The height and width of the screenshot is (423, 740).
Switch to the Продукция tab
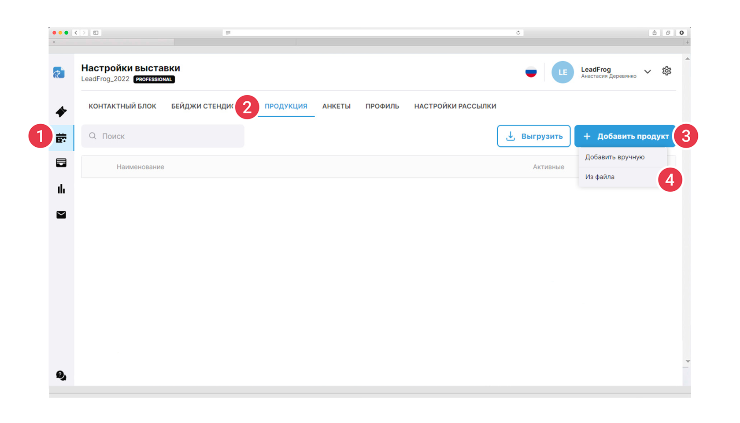286,106
